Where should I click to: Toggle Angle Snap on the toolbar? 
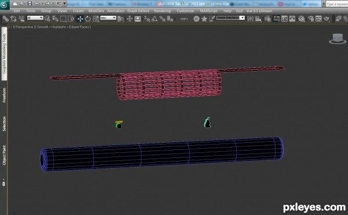[154, 19]
